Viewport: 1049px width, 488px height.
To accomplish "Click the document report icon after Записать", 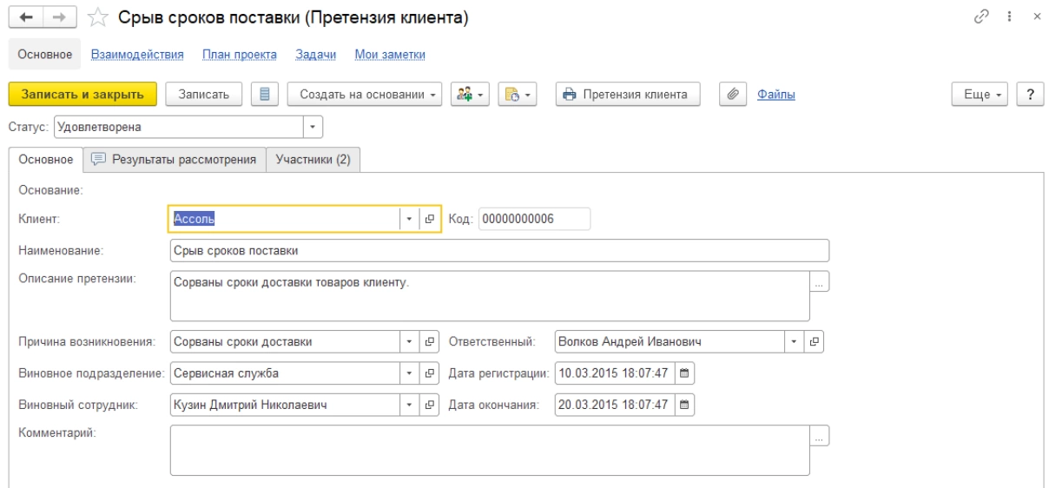I will pyautogui.click(x=264, y=94).
